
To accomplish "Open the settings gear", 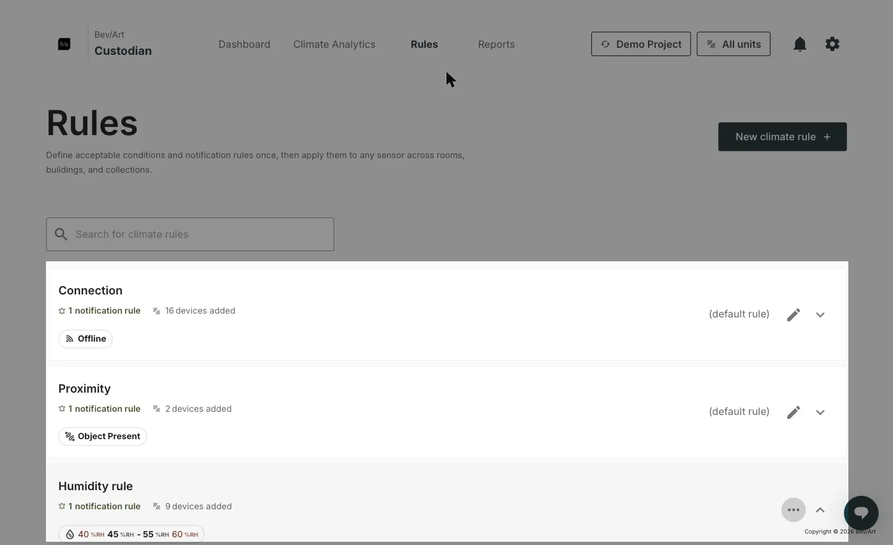I will coord(832,44).
